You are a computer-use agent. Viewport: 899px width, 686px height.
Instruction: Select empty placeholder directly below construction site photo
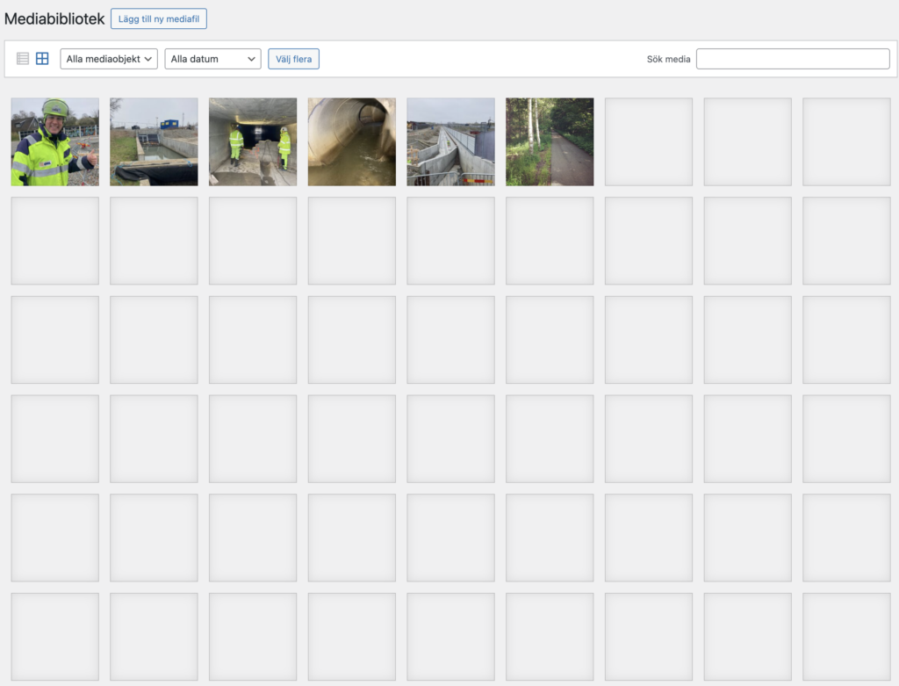tap(450, 241)
